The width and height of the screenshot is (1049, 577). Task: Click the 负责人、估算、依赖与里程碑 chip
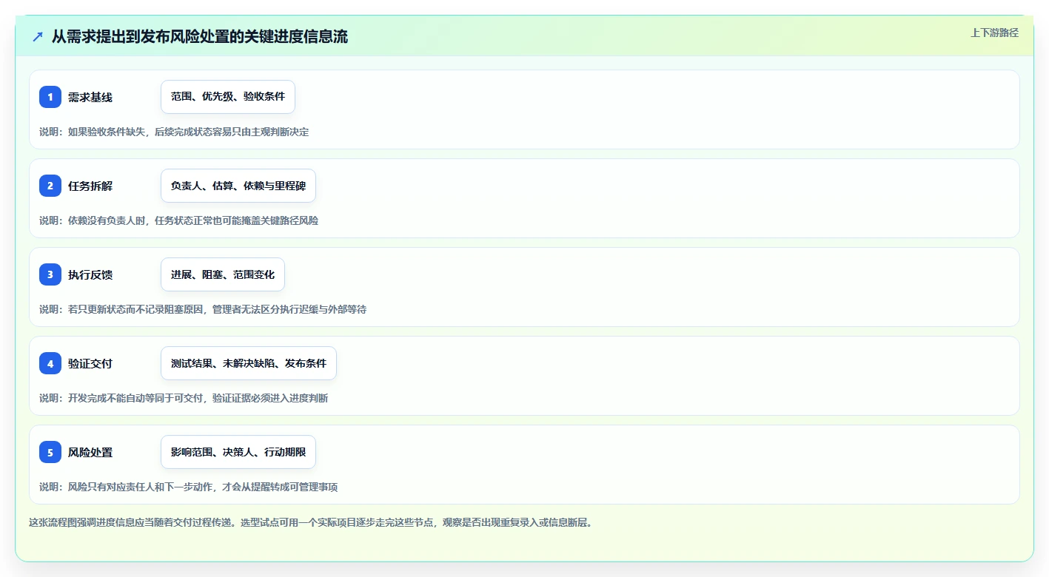[238, 186]
